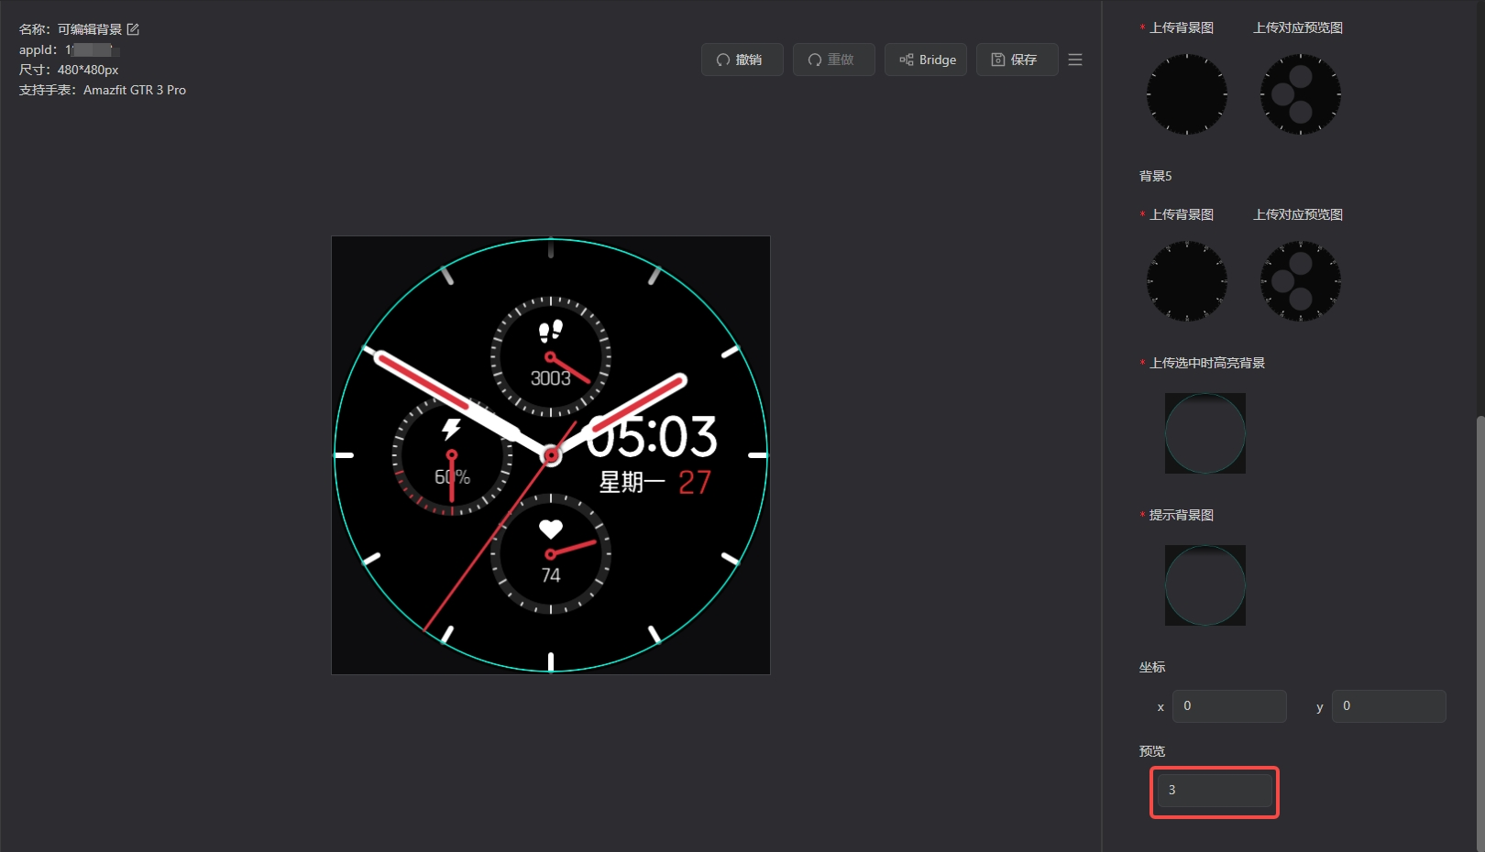The image size is (1485, 852).
Task: Select the 上传选中时高亮背景 image
Action: [1204, 433]
